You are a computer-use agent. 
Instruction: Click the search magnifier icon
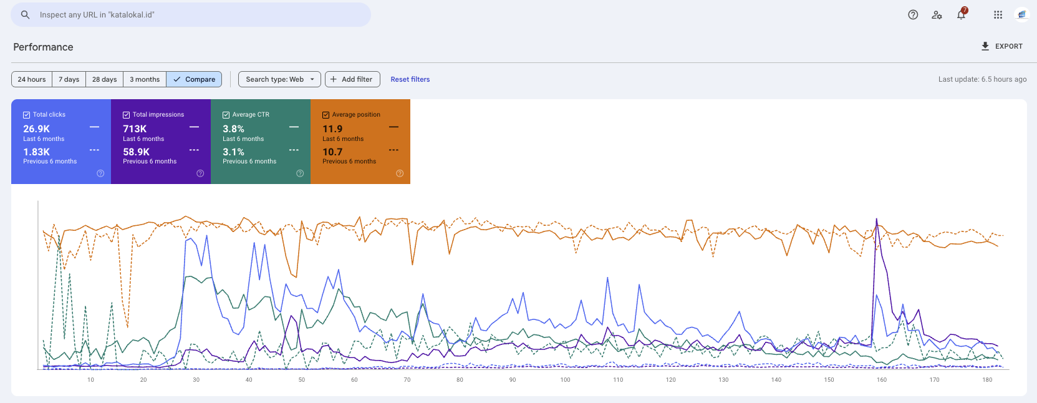pos(26,15)
